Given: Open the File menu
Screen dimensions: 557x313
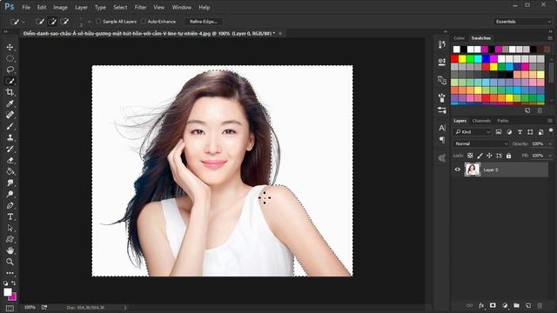Looking at the screenshot, I should coord(26,7).
